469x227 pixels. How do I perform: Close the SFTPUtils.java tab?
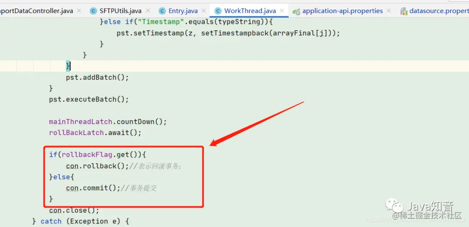tap(149, 11)
